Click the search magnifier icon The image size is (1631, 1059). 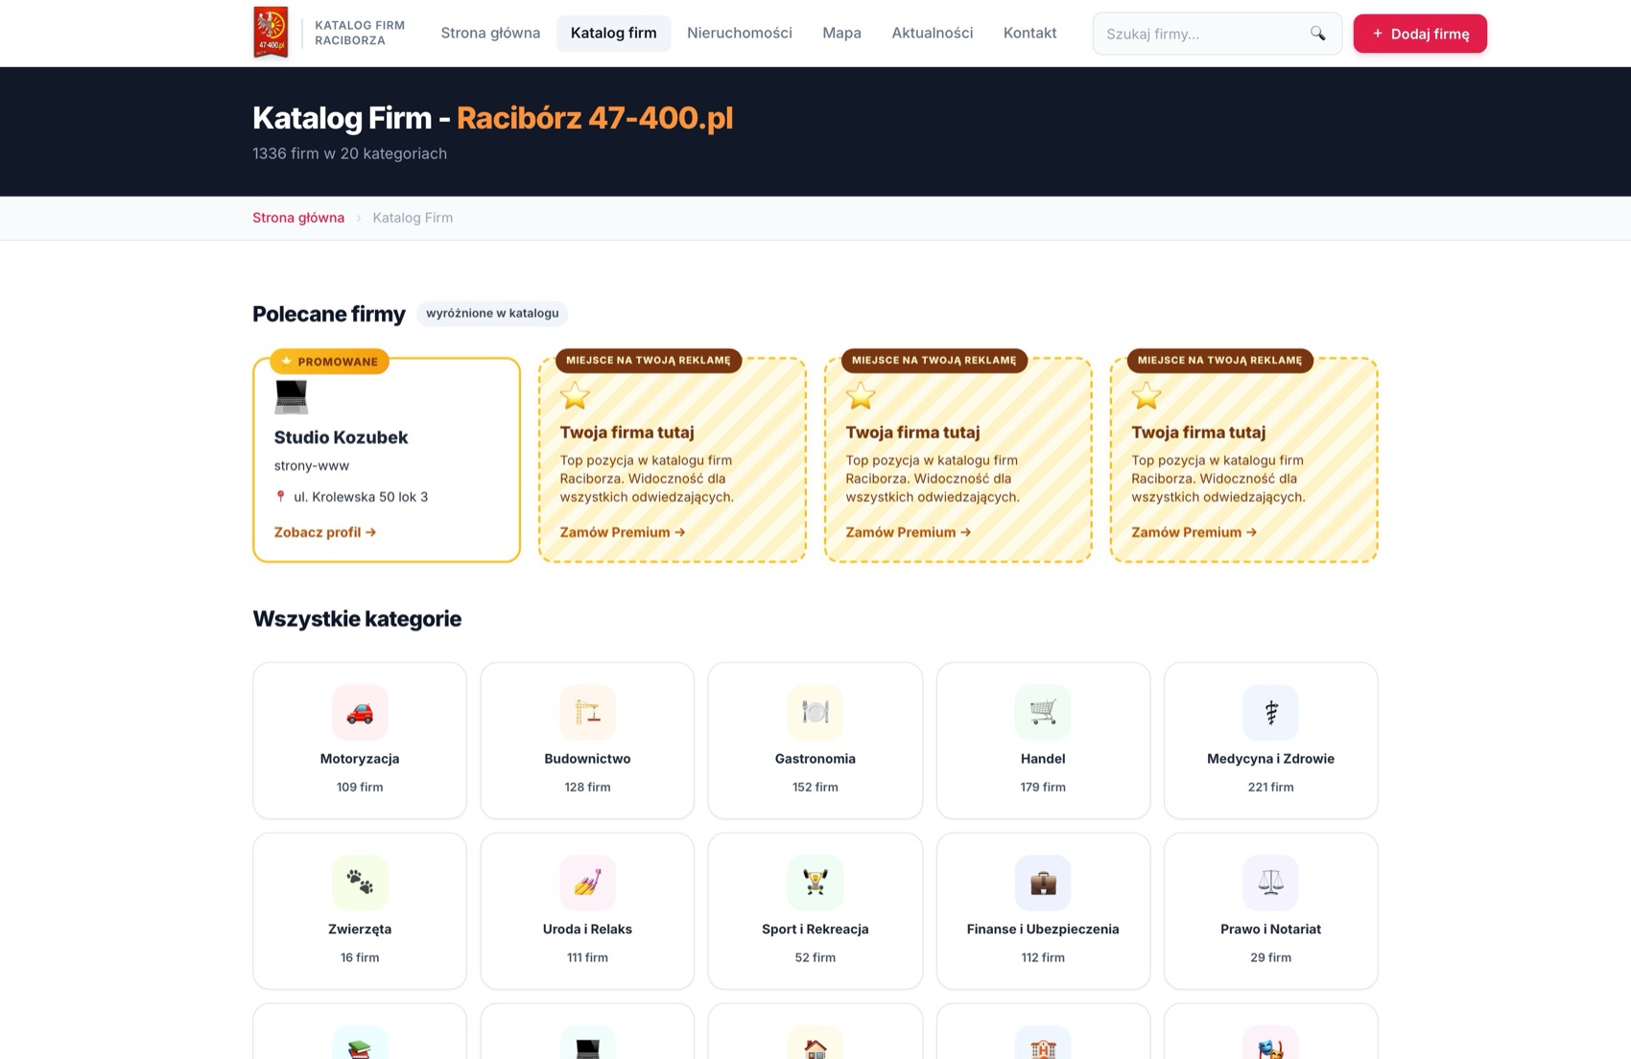click(1317, 34)
